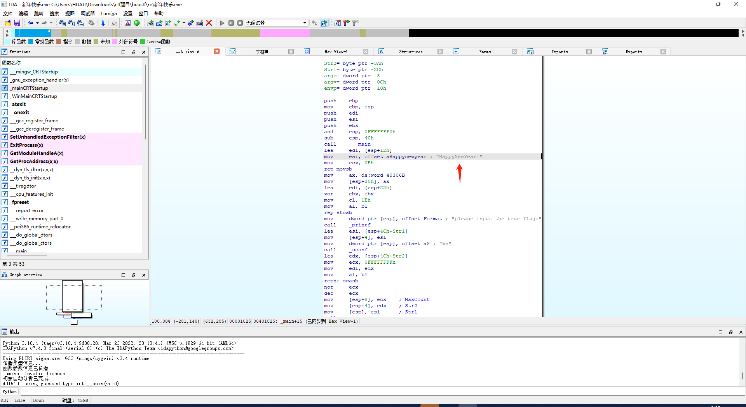Select __report_error in the Functions list
This screenshot has height=407, width=746.
coord(71,210)
